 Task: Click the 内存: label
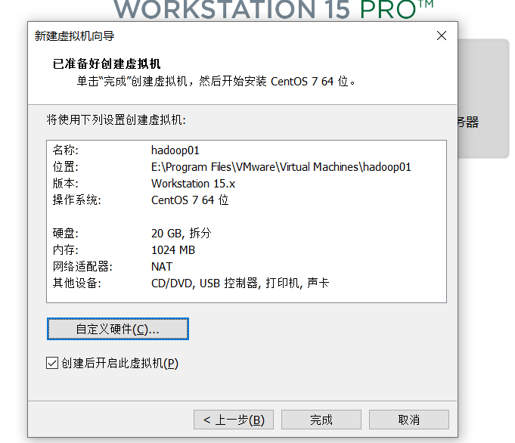66,250
